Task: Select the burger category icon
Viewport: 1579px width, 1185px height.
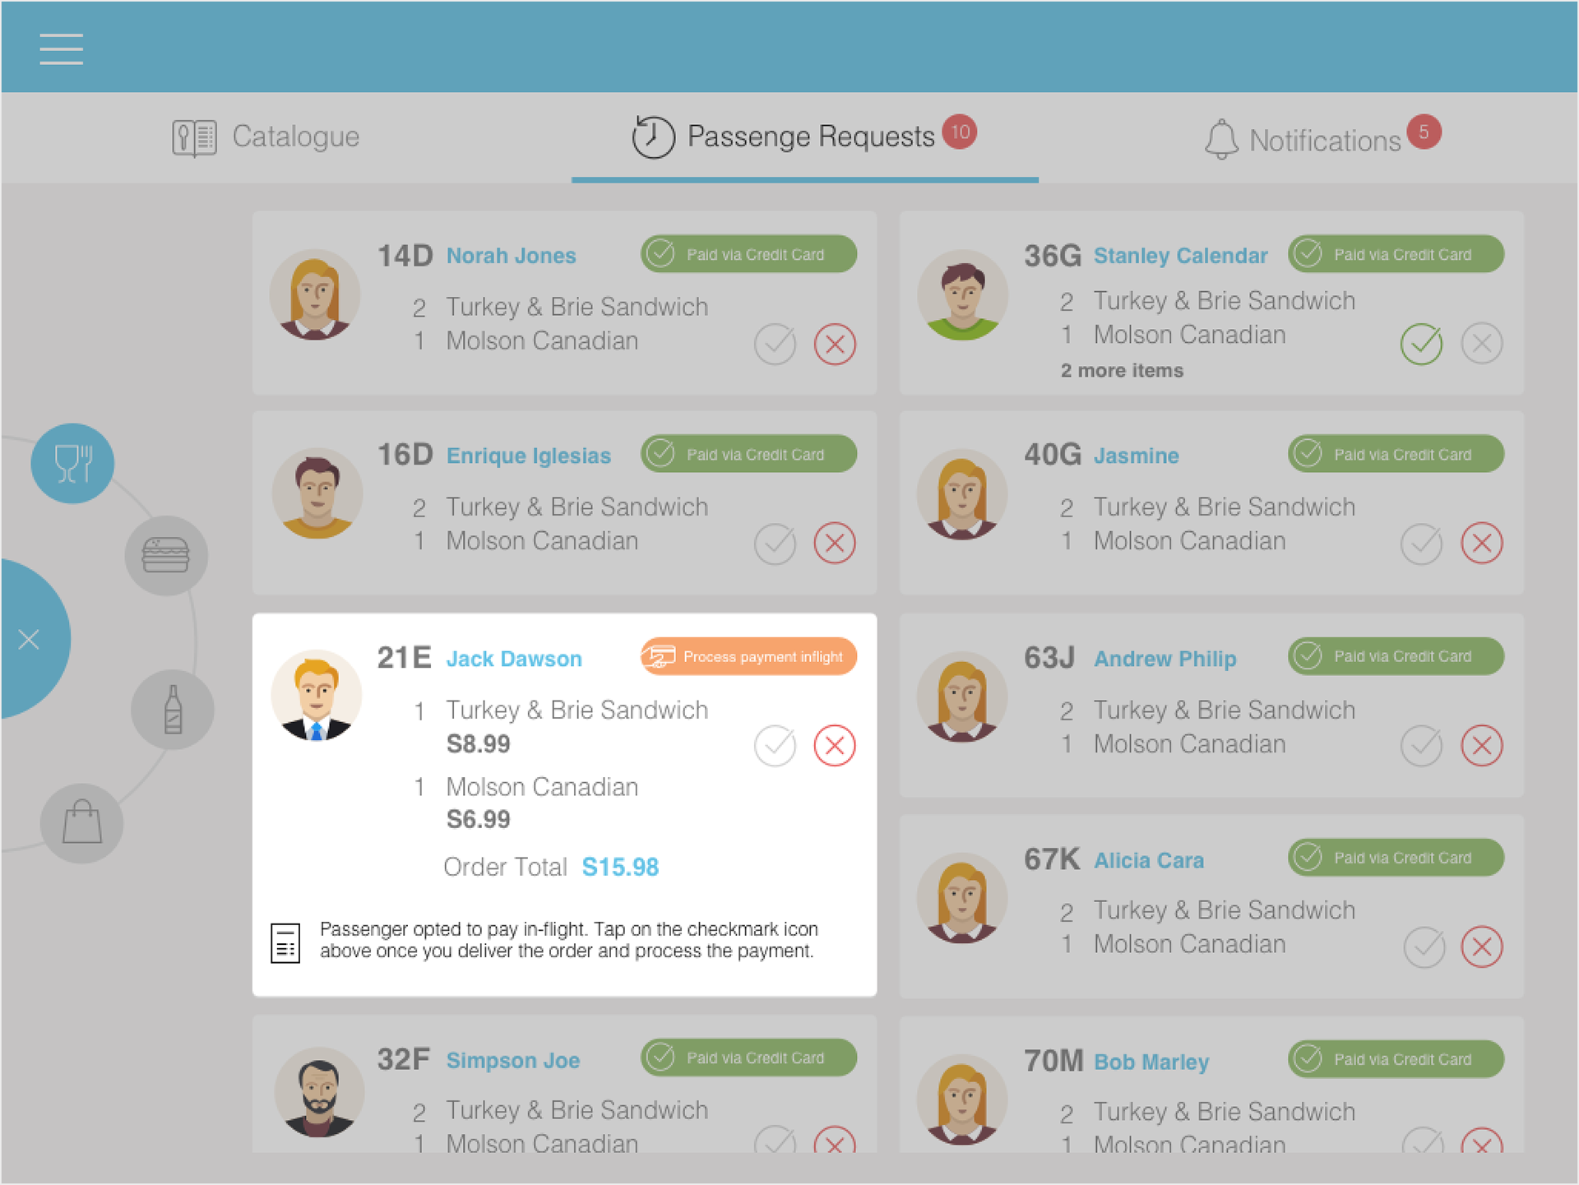Action: [x=166, y=555]
